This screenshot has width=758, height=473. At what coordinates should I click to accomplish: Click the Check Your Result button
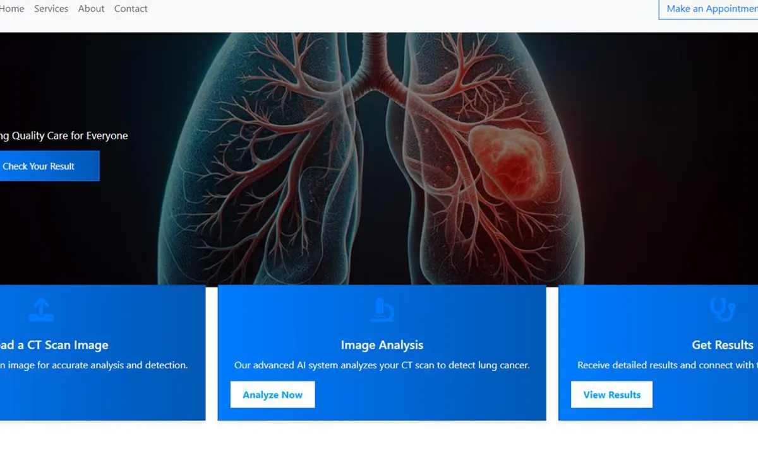pyautogui.click(x=49, y=166)
